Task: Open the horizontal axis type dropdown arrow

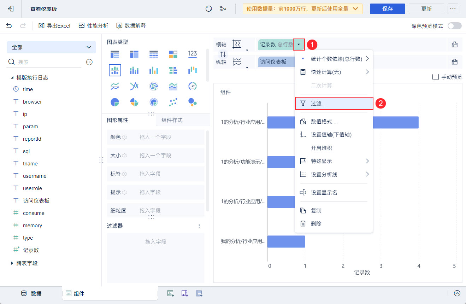Action: 247,50
